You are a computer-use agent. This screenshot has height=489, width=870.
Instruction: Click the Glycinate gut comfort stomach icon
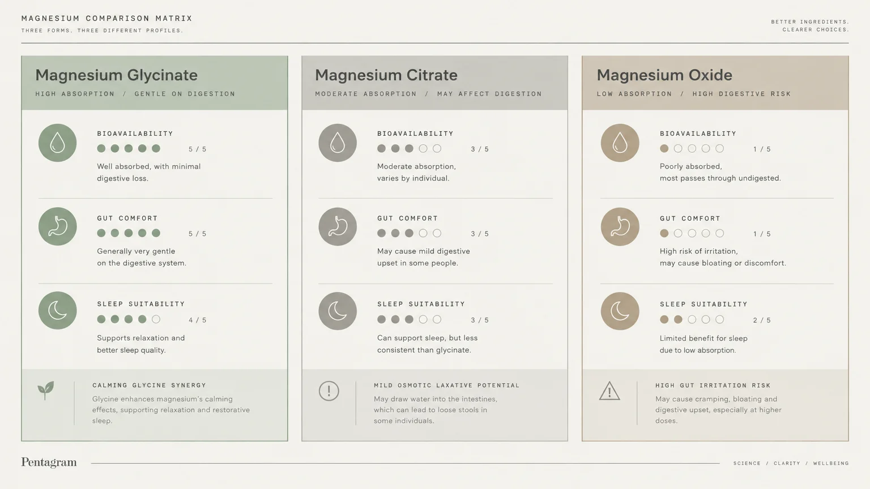pyautogui.click(x=57, y=226)
